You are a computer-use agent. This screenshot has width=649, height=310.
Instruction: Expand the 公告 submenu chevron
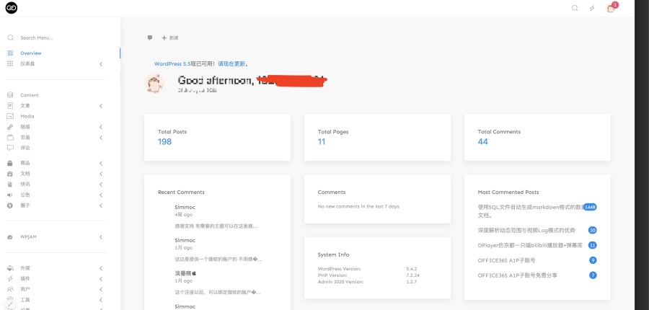click(100, 195)
